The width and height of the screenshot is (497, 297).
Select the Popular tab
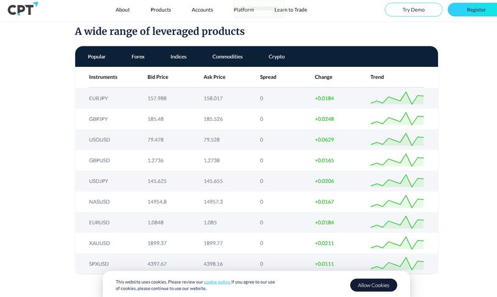(97, 56)
